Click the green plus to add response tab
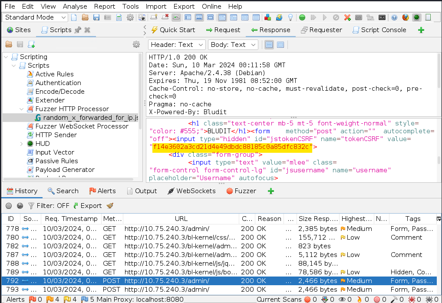 421,30
